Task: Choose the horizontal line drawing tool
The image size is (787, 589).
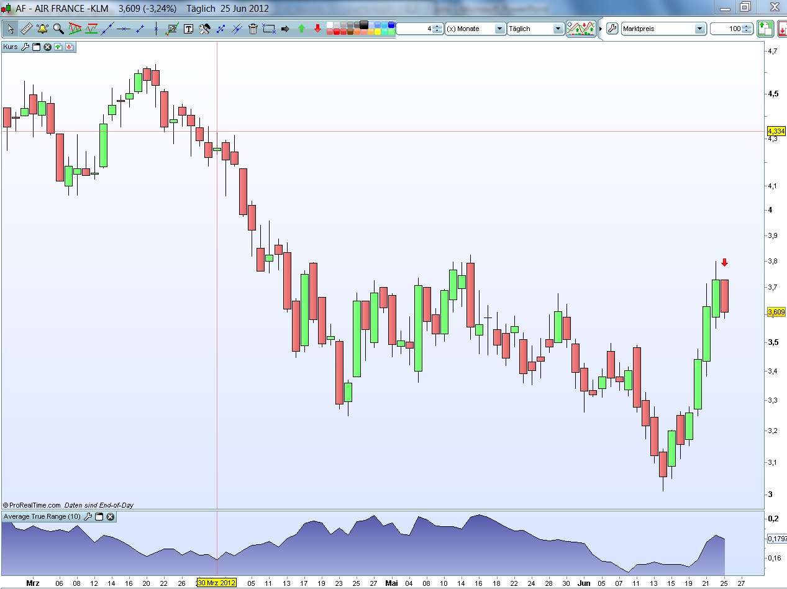Action: 124,29
